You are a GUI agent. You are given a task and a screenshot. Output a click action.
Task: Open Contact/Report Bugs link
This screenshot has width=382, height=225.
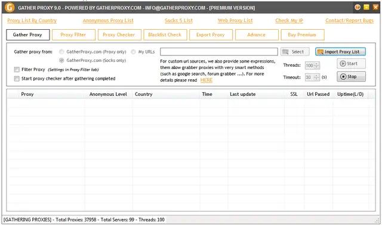(349, 20)
